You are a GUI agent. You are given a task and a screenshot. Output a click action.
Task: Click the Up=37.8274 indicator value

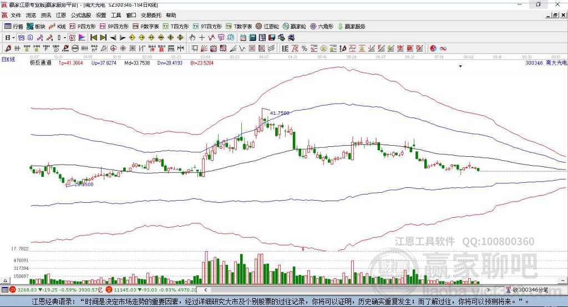(104, 63)
